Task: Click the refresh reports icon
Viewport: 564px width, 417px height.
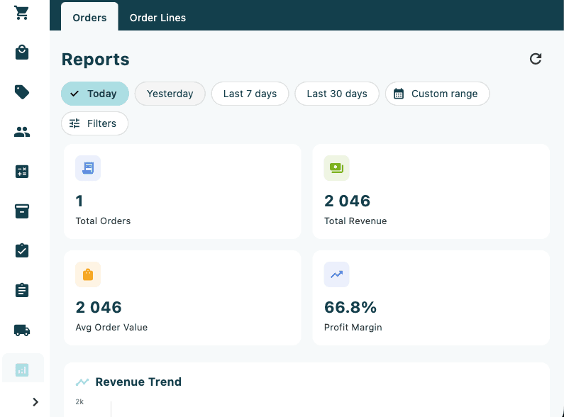Action: (536, 59)
